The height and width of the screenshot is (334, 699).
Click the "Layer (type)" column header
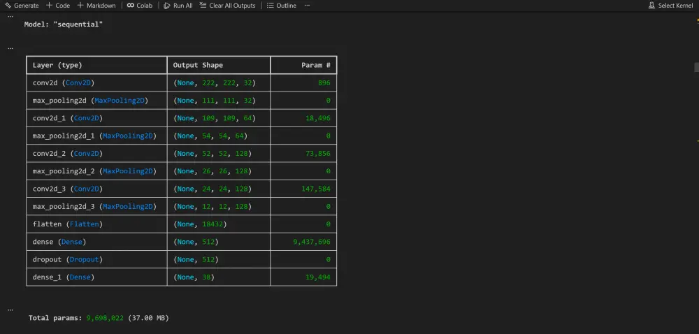[x=57, y=65]
